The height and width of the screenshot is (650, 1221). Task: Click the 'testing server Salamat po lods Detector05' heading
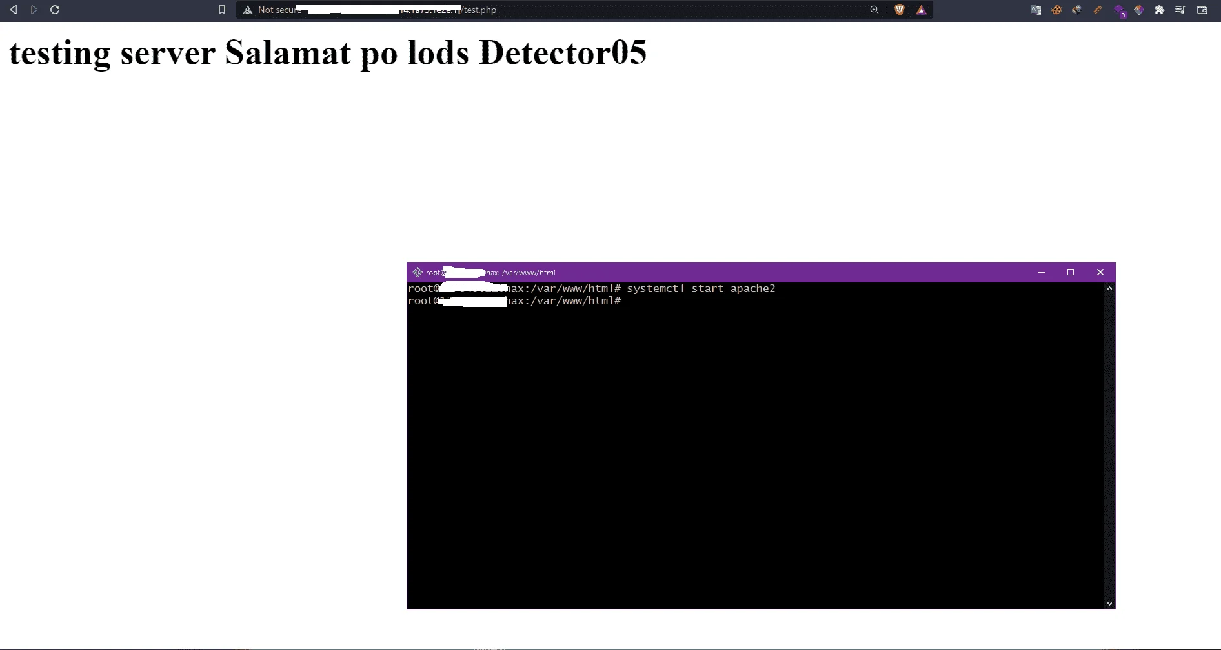[x=327, y=53]
